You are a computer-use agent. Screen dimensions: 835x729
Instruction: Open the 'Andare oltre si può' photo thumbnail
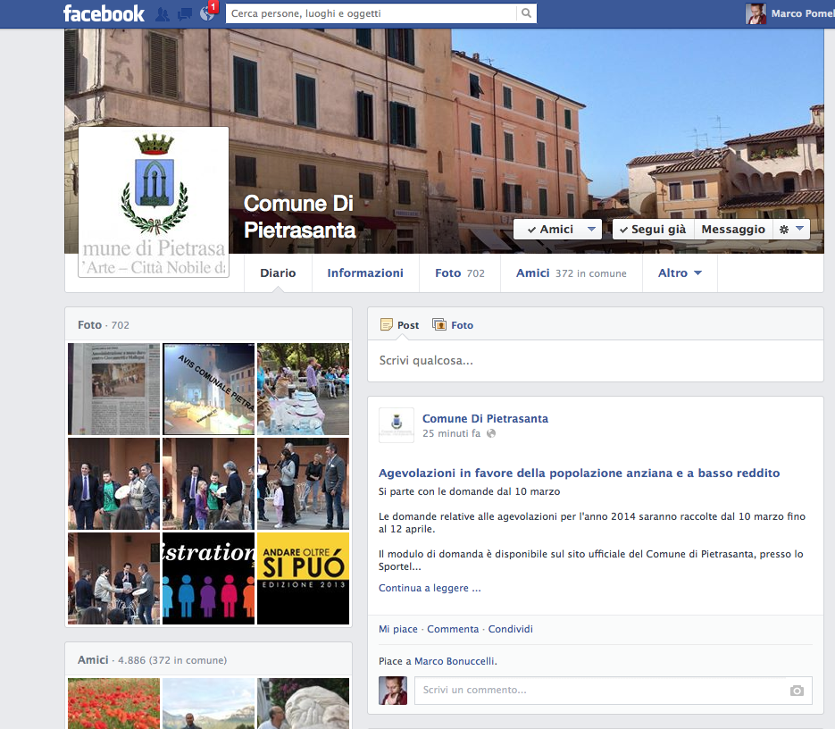(x=303, y=578)
